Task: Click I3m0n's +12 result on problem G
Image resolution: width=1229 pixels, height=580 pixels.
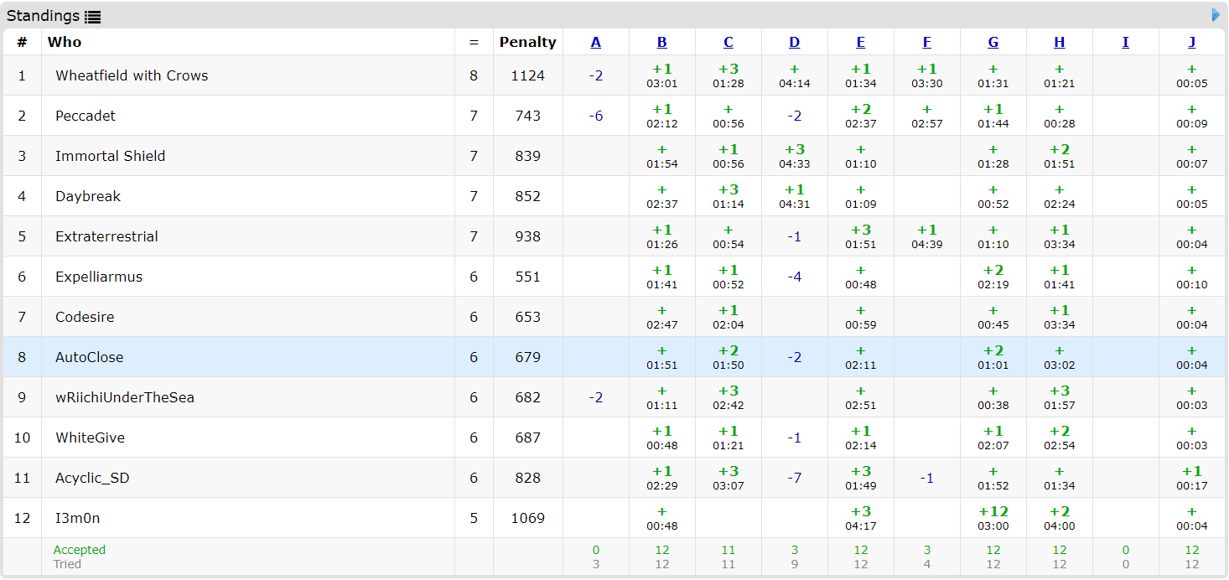Action: click(993, 511)
